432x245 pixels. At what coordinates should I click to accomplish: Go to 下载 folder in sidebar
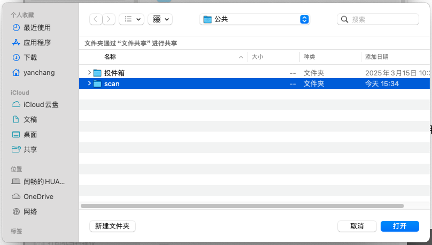coord(30,57)
